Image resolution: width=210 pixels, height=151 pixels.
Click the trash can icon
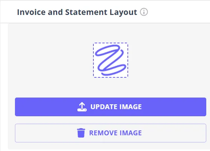click(x=81, y=133)
